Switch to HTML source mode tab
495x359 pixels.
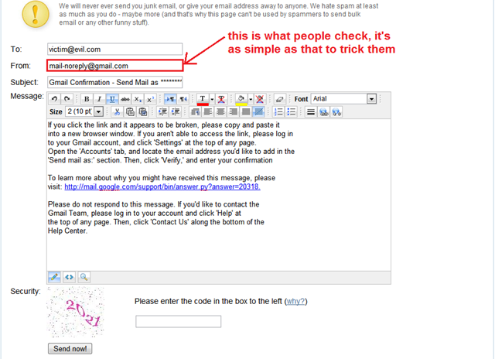click(69, 277)
